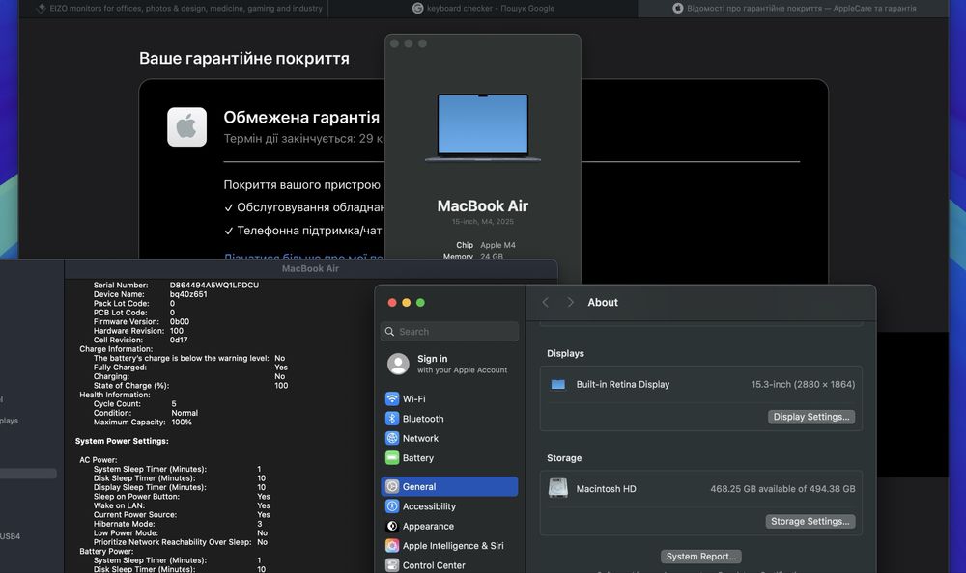Click the MacBook Air laptop image
This screenshot has height=573, width=966.
click(482, 127)
